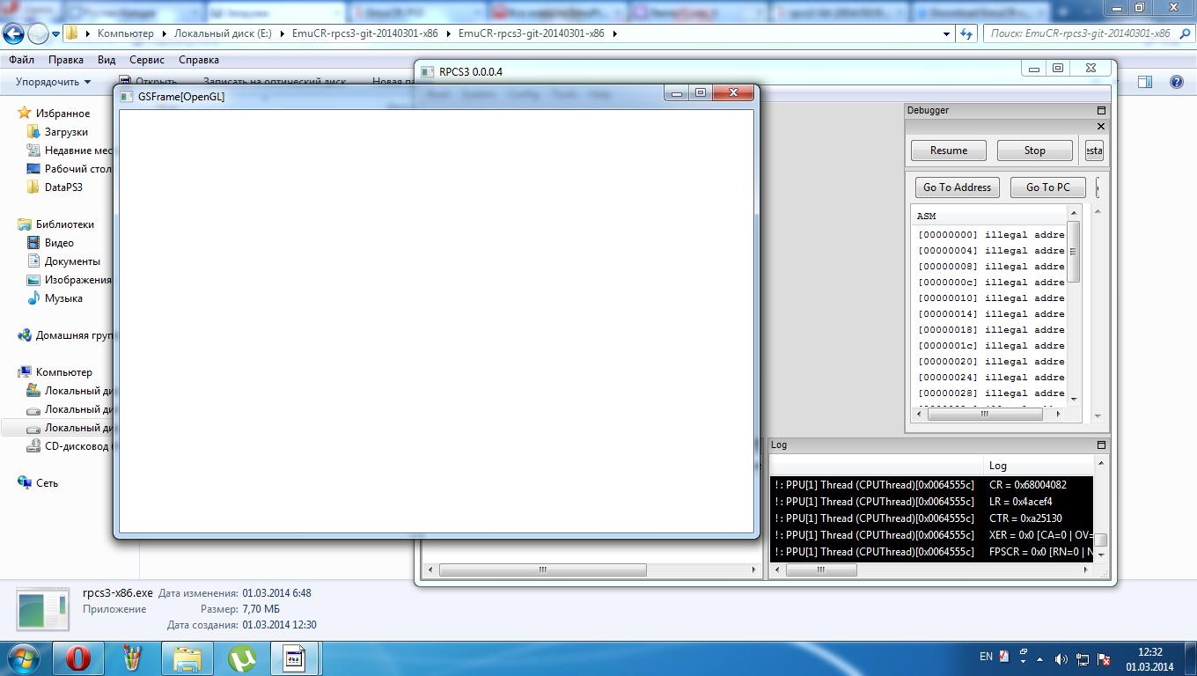The image size is (1197, 676).
Task: Select Избранное in the navigation tree
Action: [x=62, y=114]
